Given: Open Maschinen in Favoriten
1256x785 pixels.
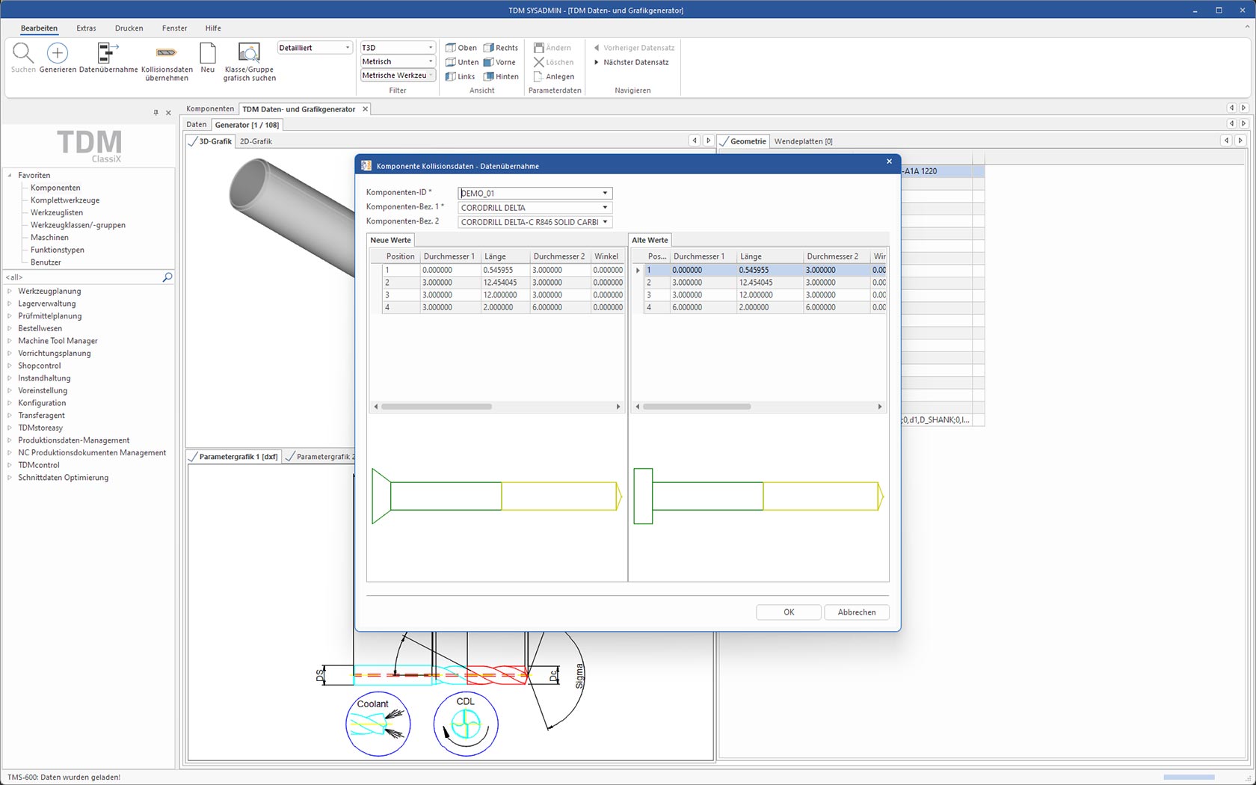Looking at the screenshot, I should [49, 238].
